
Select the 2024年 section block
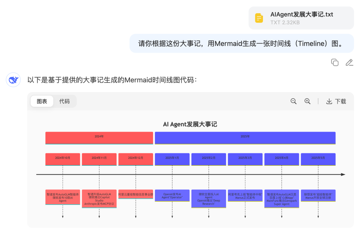click(x=99, y=138)
